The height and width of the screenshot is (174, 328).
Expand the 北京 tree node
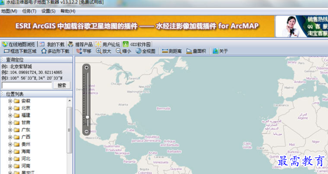click(x=10, y=108)
